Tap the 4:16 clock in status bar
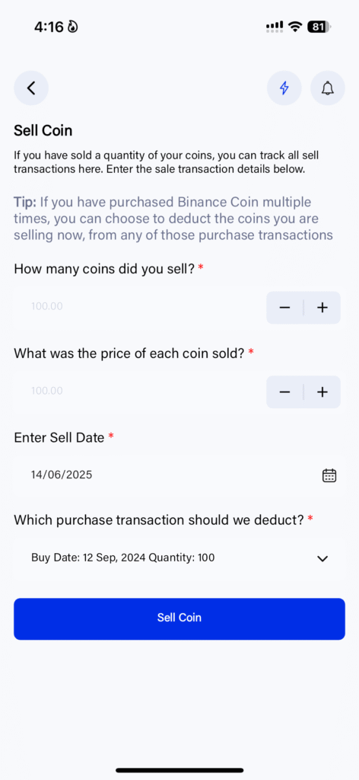Viewport: 359px width, 780px height. (x=49, y=27)
